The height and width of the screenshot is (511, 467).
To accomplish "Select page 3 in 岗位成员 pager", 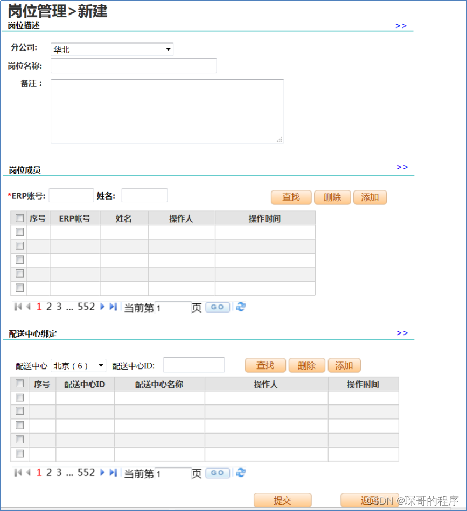I will click(x=59, y=307).
